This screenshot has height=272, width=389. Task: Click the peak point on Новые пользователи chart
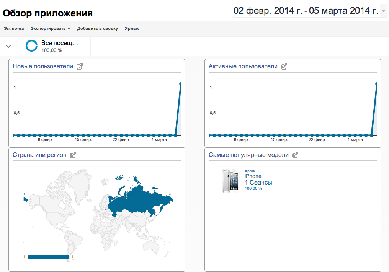tap(180, 84)
